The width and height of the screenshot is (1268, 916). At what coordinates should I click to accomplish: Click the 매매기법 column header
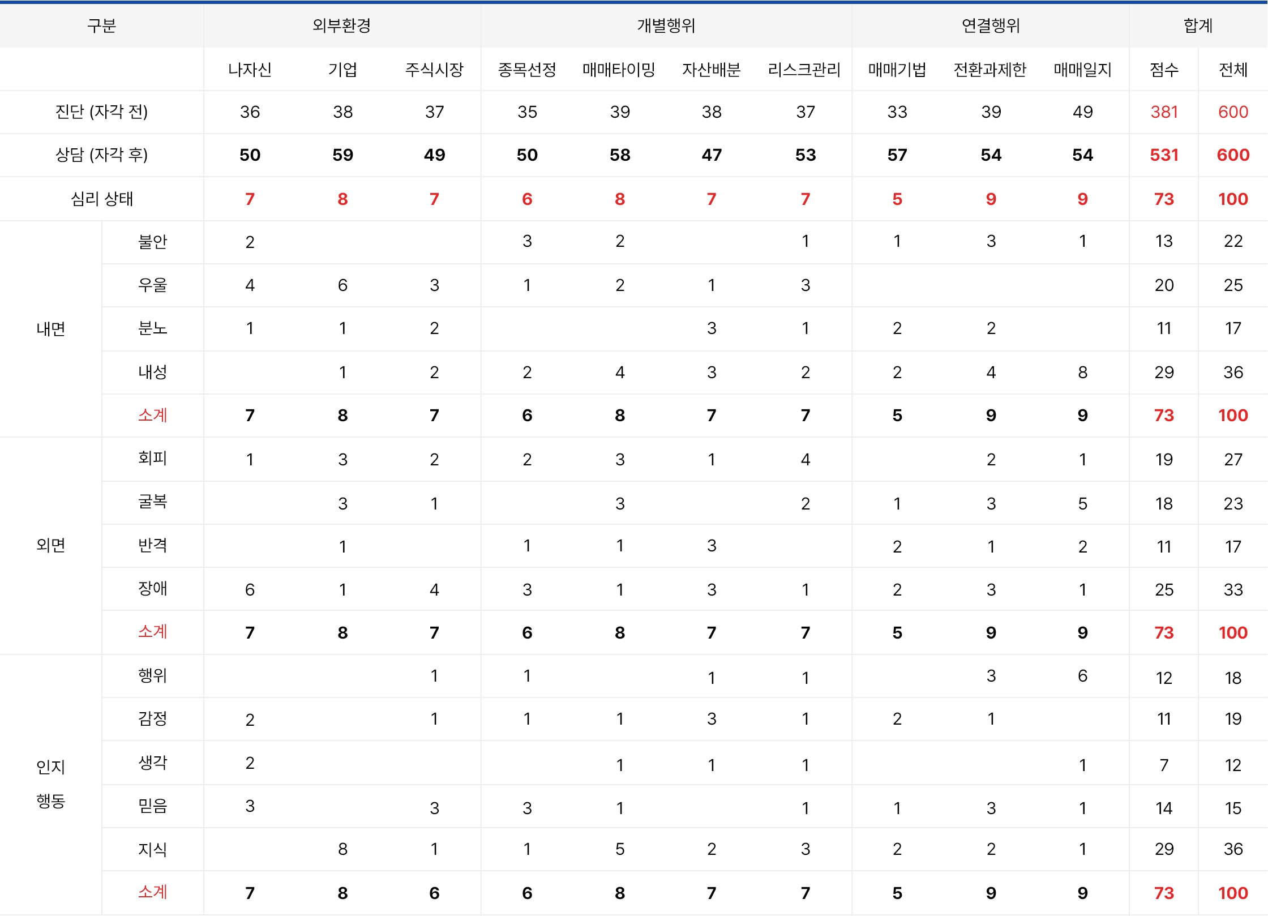click(x=897, y=70)
